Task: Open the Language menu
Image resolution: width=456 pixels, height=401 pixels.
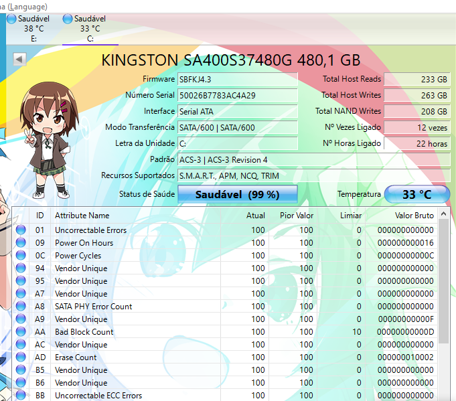Action: pos(23,6)
